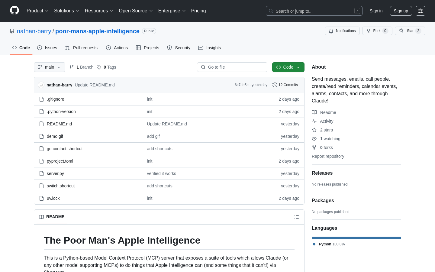Click the Releases heading link
435x272 pixels.
click(x=322, y=173)
